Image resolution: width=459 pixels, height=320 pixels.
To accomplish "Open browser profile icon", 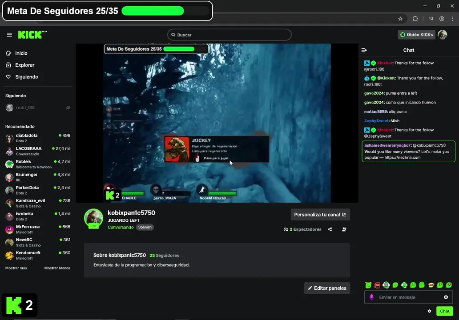I will [x=442, y=19].
